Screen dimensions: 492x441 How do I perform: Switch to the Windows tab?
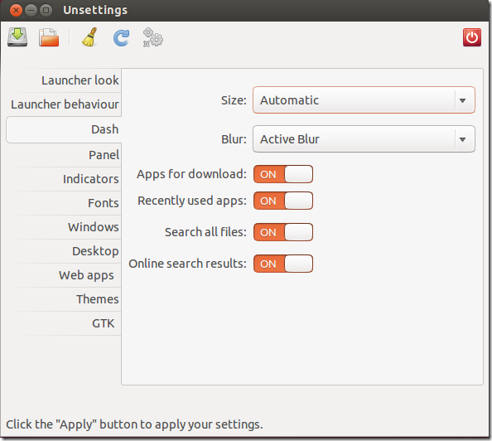click(64, 227)
